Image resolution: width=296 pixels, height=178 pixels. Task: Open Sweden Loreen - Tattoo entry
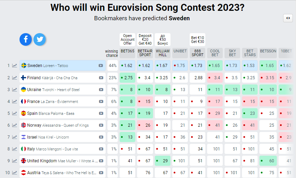click(62, 66)
